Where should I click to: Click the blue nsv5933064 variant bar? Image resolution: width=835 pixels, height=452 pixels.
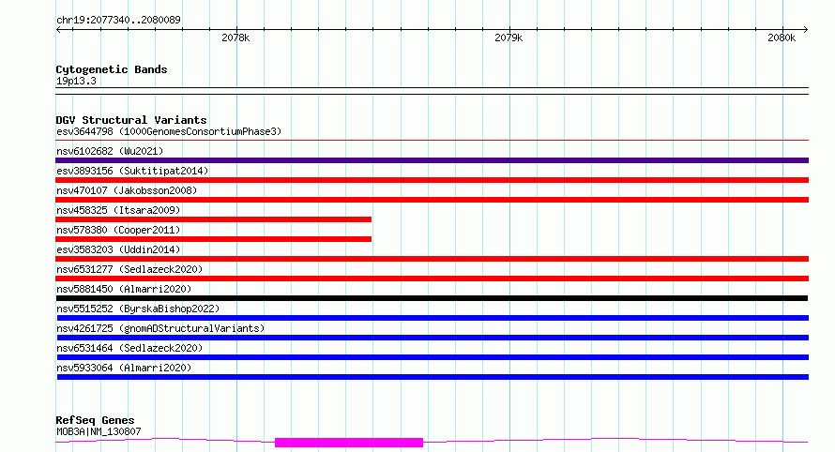433,377
